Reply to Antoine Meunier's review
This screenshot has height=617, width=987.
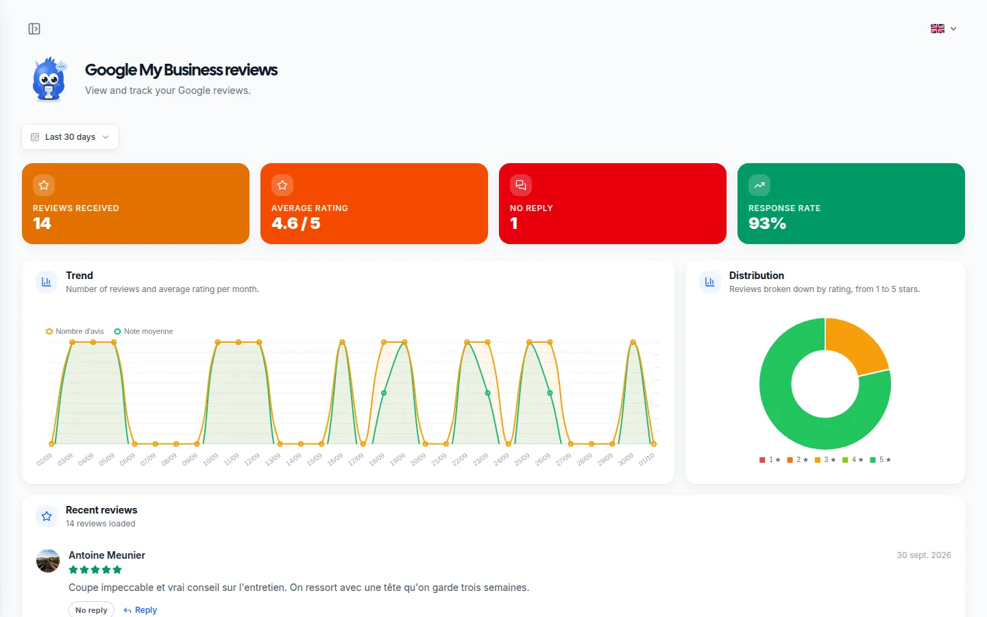click(140, 610)
